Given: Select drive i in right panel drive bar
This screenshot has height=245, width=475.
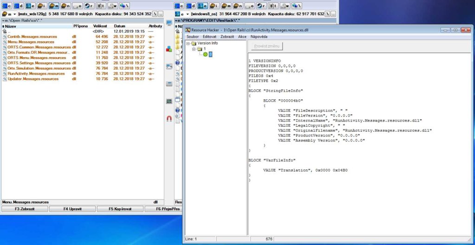Looking at the screenshot, I should tap(215, 6).
